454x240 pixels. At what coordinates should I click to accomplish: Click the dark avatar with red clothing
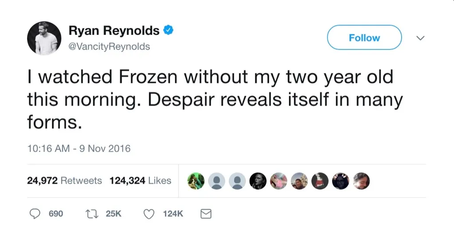pyautogui.click(x=320, y=181)
